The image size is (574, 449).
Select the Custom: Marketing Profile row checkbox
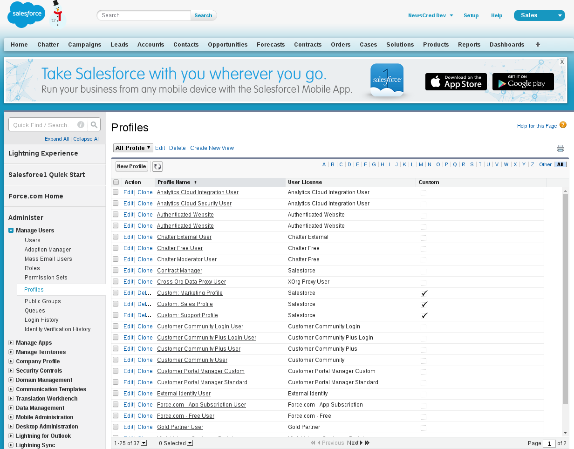116,293
